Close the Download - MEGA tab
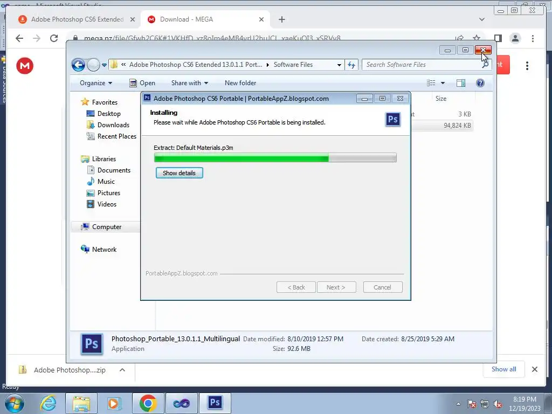This screenshot has width=552, height=414. point(261,20)
